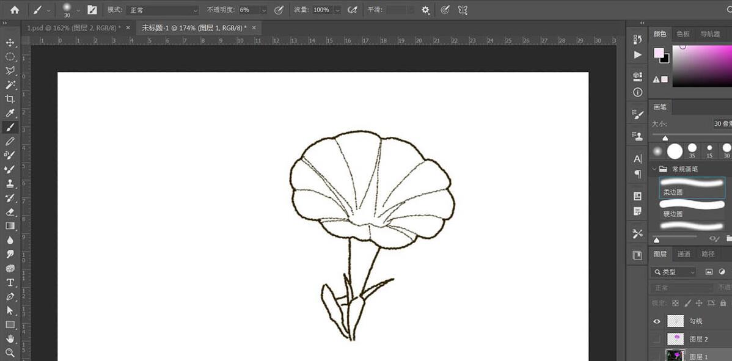Open the brush settings gear in options bar
The width and height of the screenshot is (732, 361).
[424, 10]
